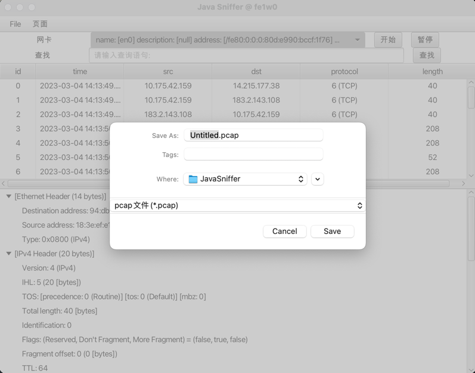Select the Source address line
Viewport: 475px width, 373px height.
pos(66,225)
